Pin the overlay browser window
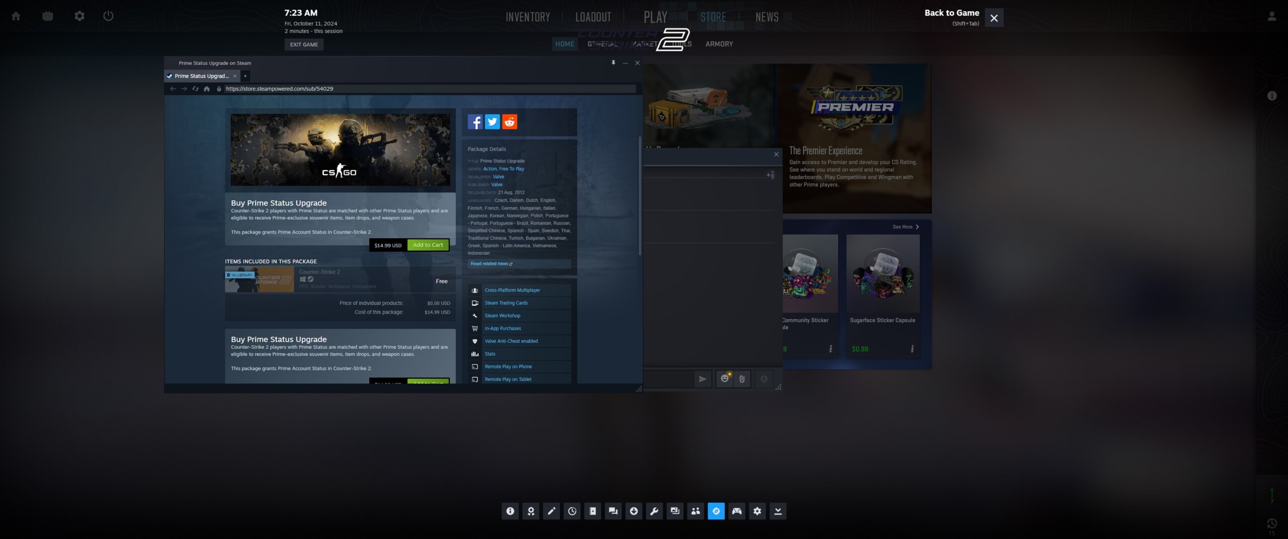This screenshot has height=539, width=1288. [613, 63]
